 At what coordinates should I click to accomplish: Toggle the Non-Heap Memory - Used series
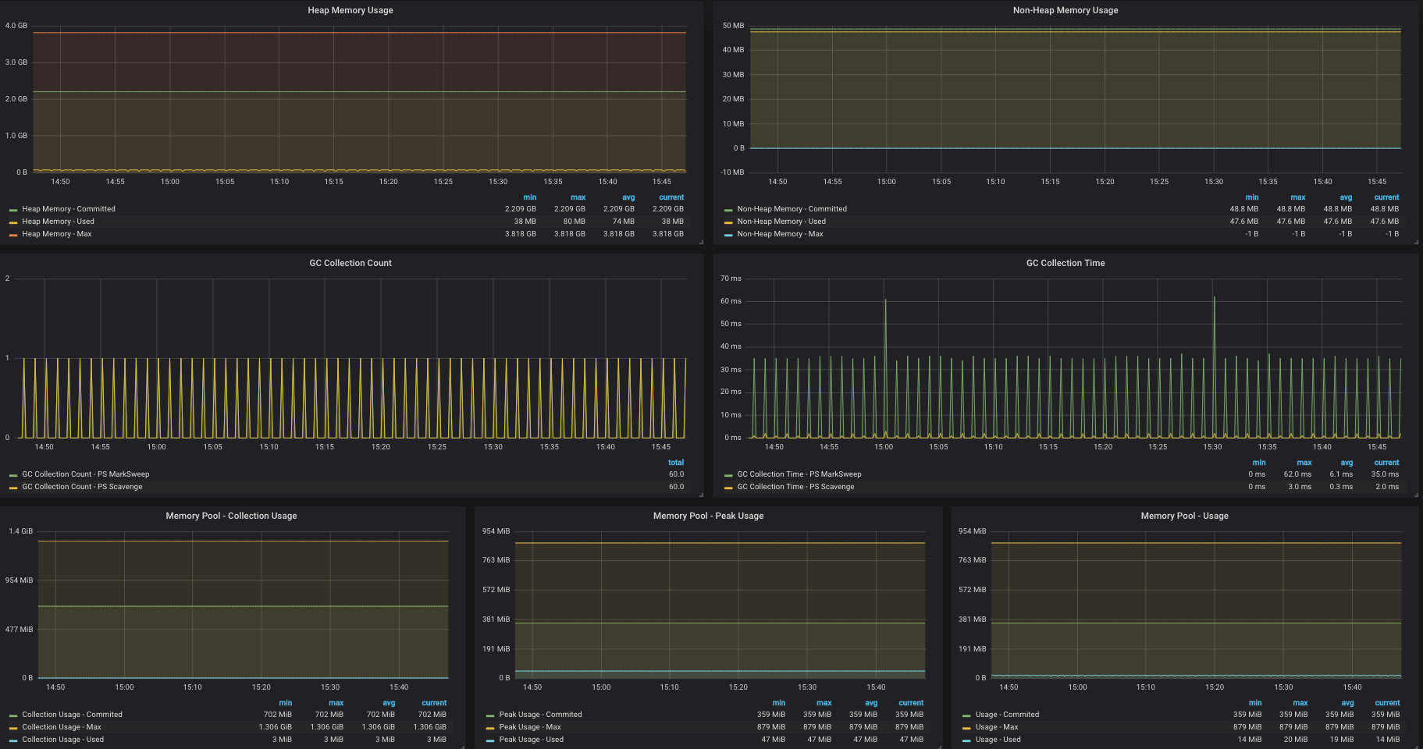click(781, 222)
